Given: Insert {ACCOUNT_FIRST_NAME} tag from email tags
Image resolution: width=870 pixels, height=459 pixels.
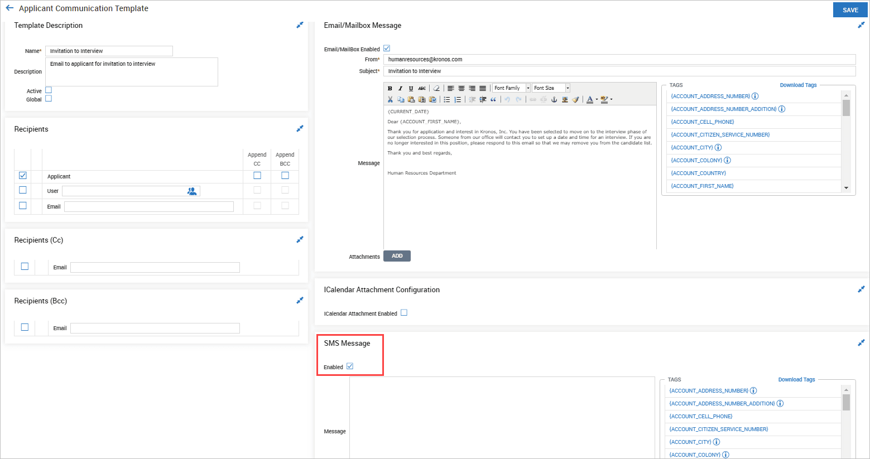Looking at the screenshot, I should [x=702, y=186].
